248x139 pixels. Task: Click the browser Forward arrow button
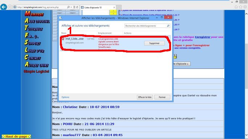click(10, 7)
